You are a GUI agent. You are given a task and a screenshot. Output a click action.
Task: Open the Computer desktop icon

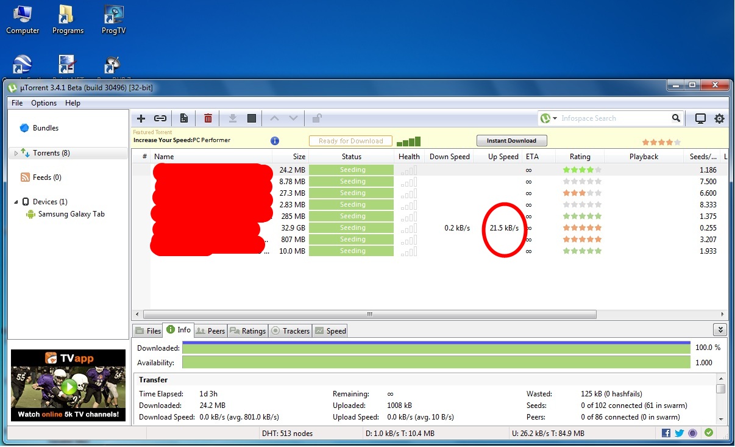23,19
